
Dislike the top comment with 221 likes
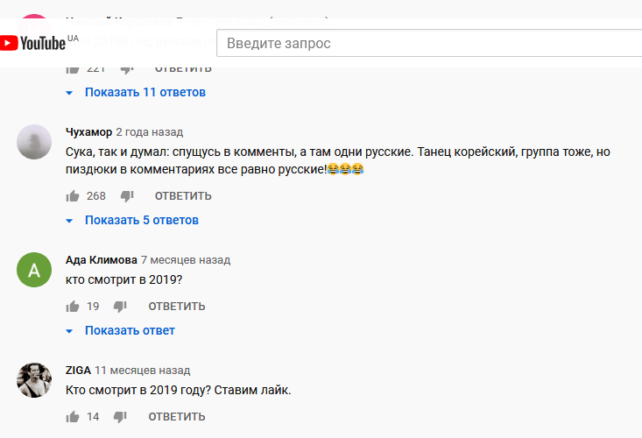tap(127, 68)
